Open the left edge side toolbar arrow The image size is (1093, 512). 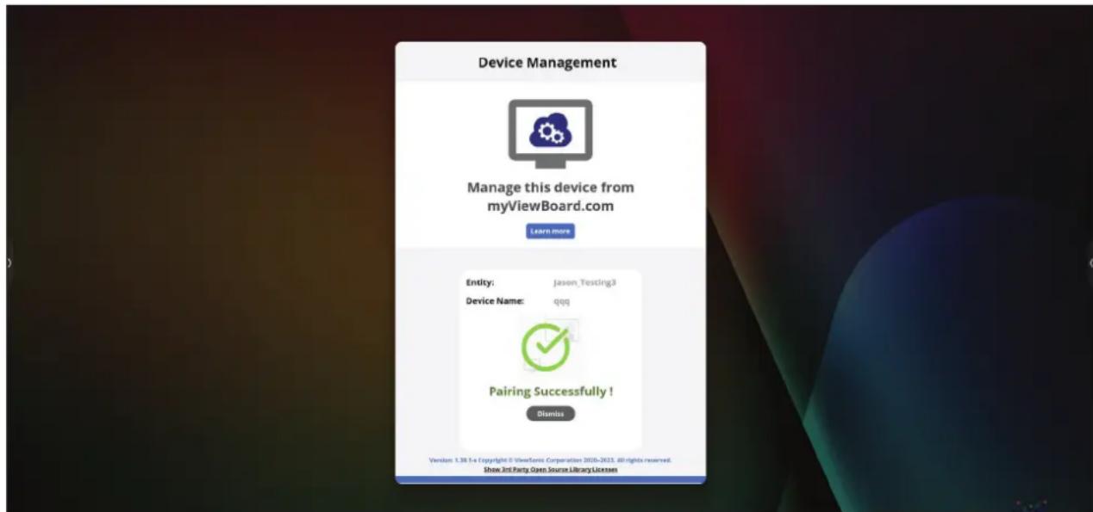point(9,263)
